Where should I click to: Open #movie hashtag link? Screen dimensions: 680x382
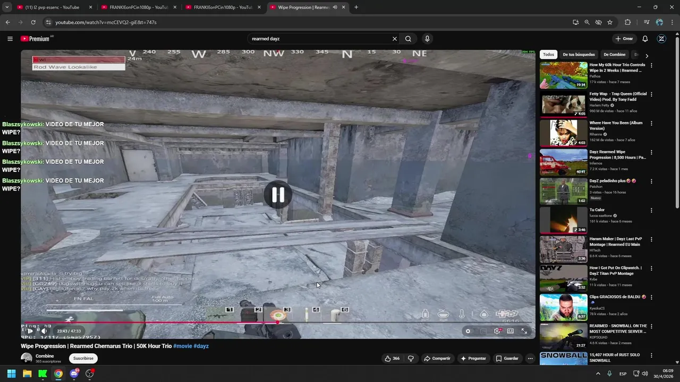pyautogui.click(x=182, y=346)
